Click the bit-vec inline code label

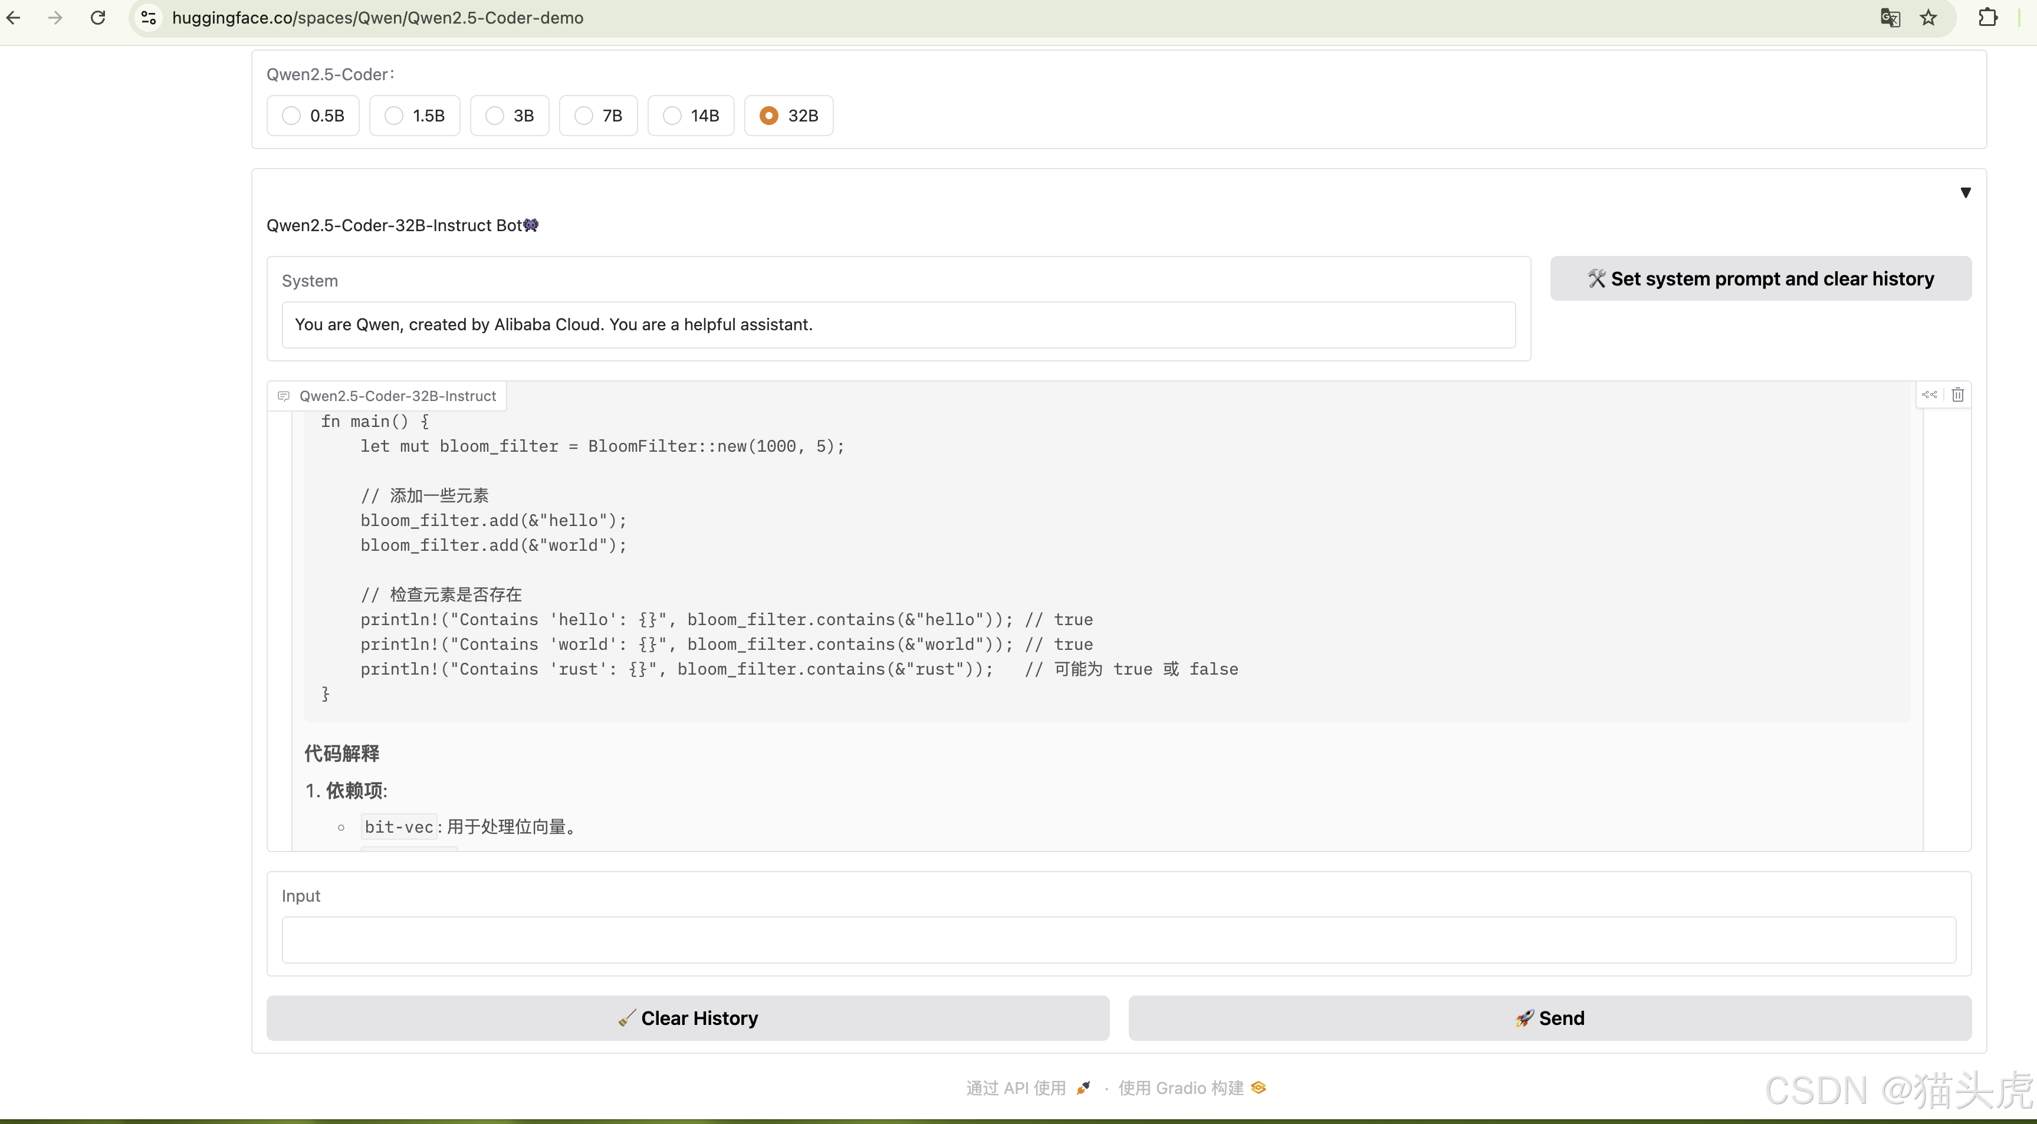point(399,827)
